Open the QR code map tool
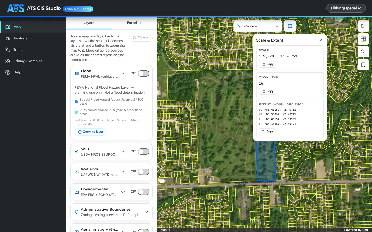 (363, 39)
